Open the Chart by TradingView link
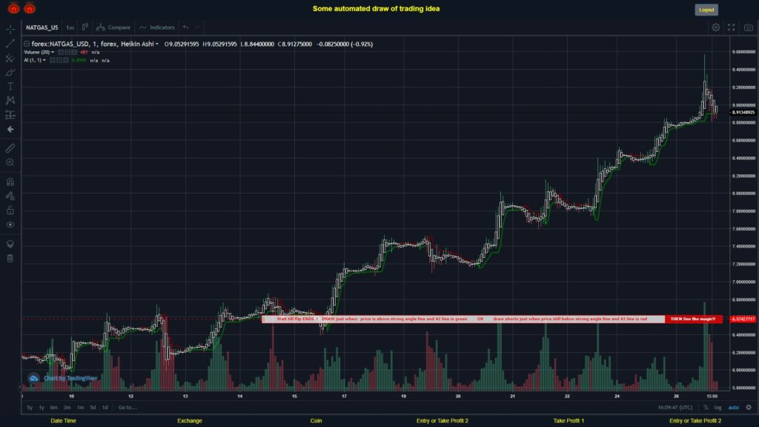759x427 pixels. point(70,378)
